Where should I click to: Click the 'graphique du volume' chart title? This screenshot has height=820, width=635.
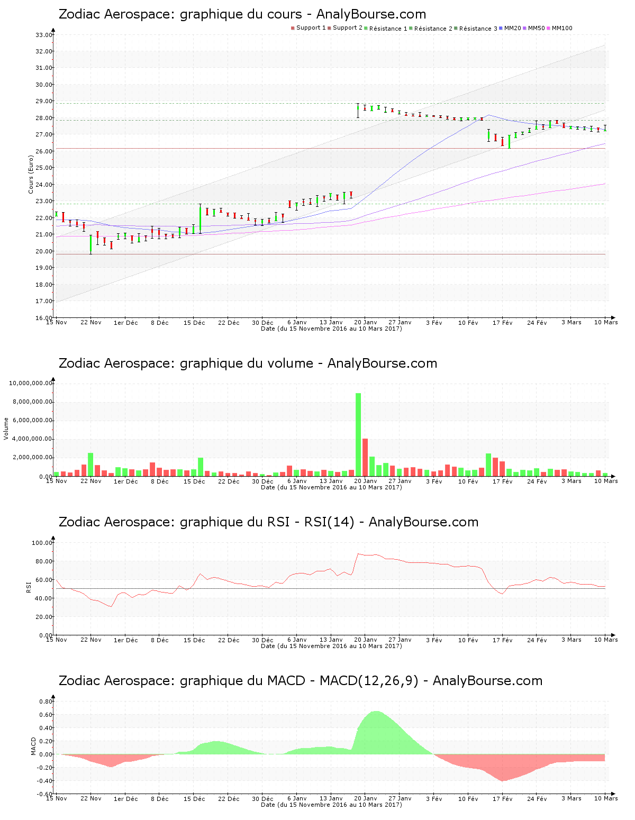coord(248,363)
